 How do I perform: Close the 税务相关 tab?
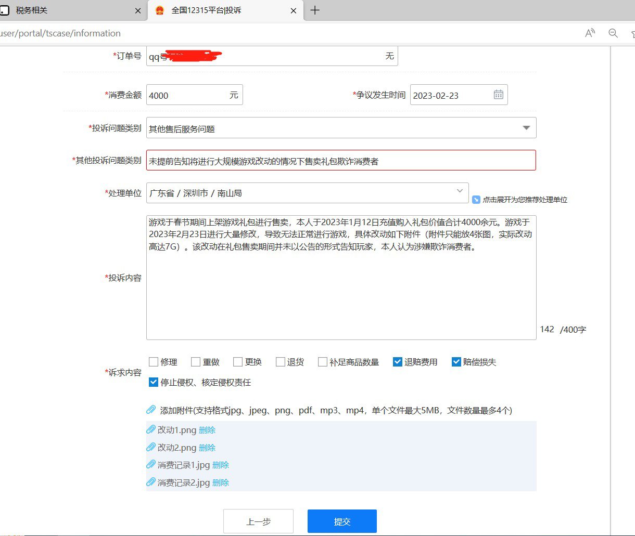pyautogui.click(x=138, y=10)
